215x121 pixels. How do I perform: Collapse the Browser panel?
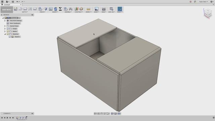[2, 15]
